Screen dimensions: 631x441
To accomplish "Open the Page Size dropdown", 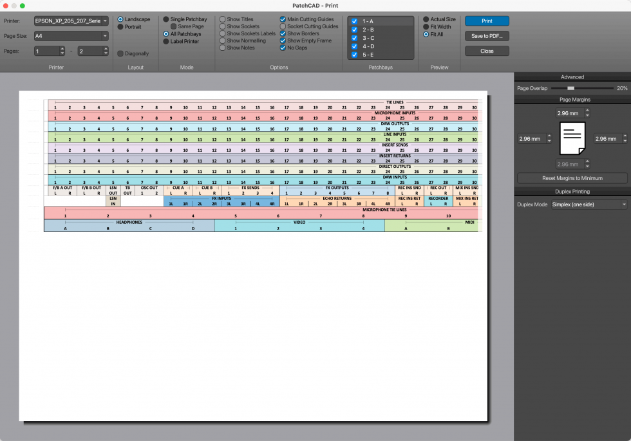I will tap(71, 35).
